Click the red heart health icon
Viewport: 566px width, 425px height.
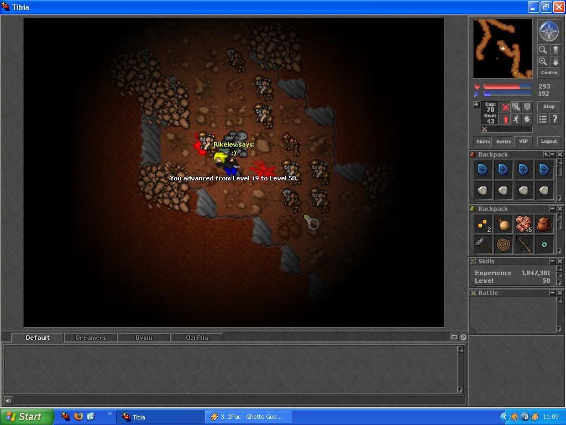(x=477, y=87)
